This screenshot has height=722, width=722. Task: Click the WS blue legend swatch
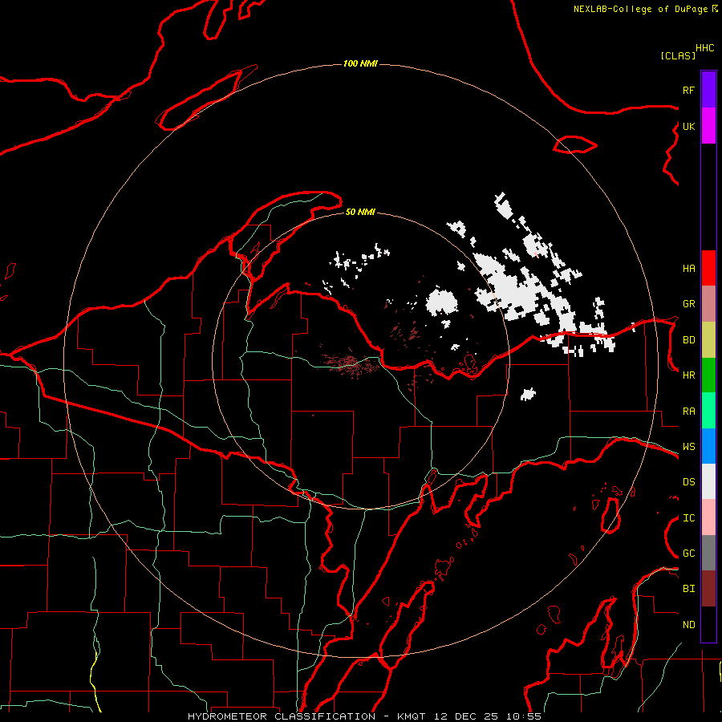click(708, 446)
